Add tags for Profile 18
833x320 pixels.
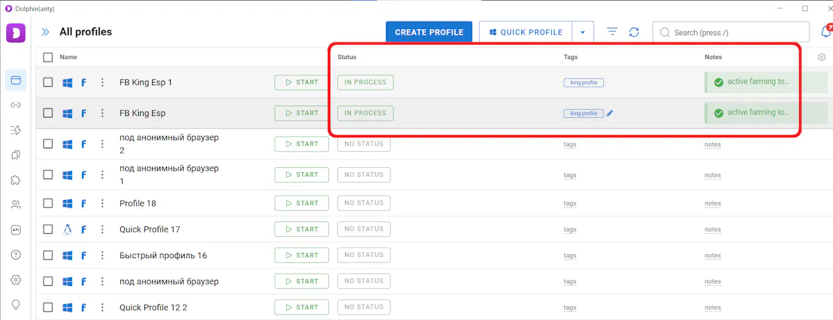click(570, 203)
